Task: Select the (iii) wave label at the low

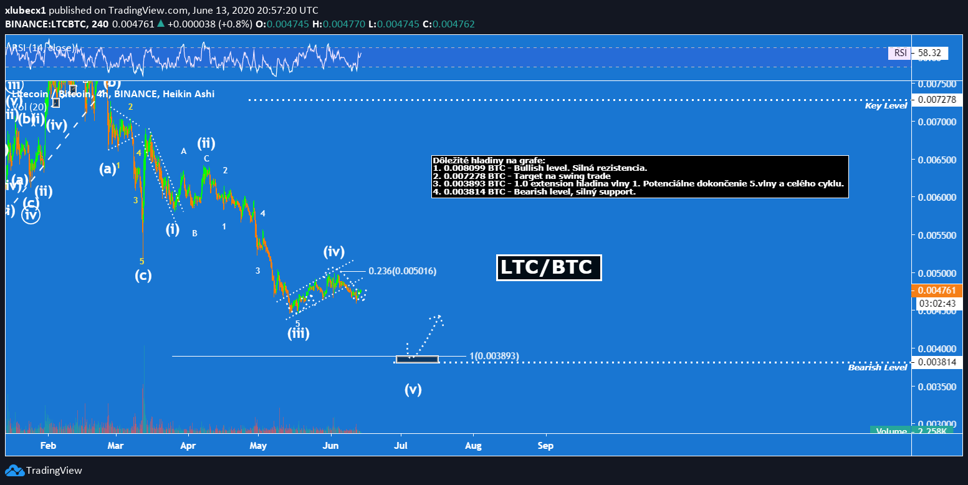Action: tap(298, 334)
